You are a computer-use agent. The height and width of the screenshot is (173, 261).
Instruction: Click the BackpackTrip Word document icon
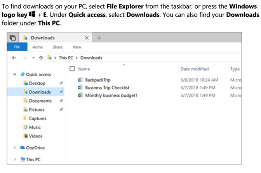[80, 80]
